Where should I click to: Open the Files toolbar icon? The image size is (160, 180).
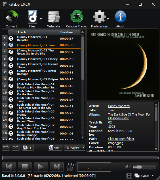click(33, 17)
